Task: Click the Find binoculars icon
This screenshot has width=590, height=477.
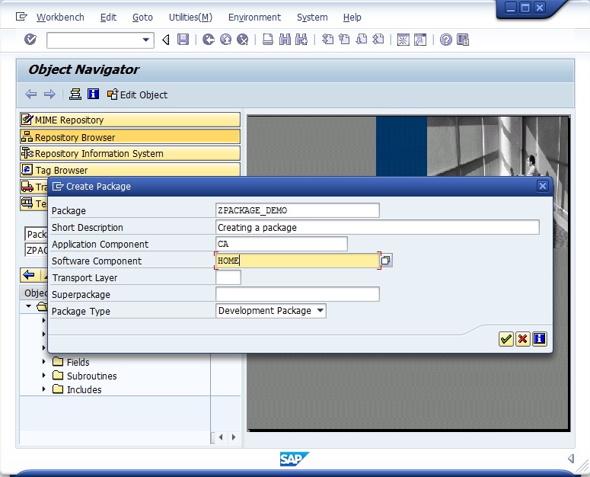Action: pyautogui.click(x=285, y=39)
